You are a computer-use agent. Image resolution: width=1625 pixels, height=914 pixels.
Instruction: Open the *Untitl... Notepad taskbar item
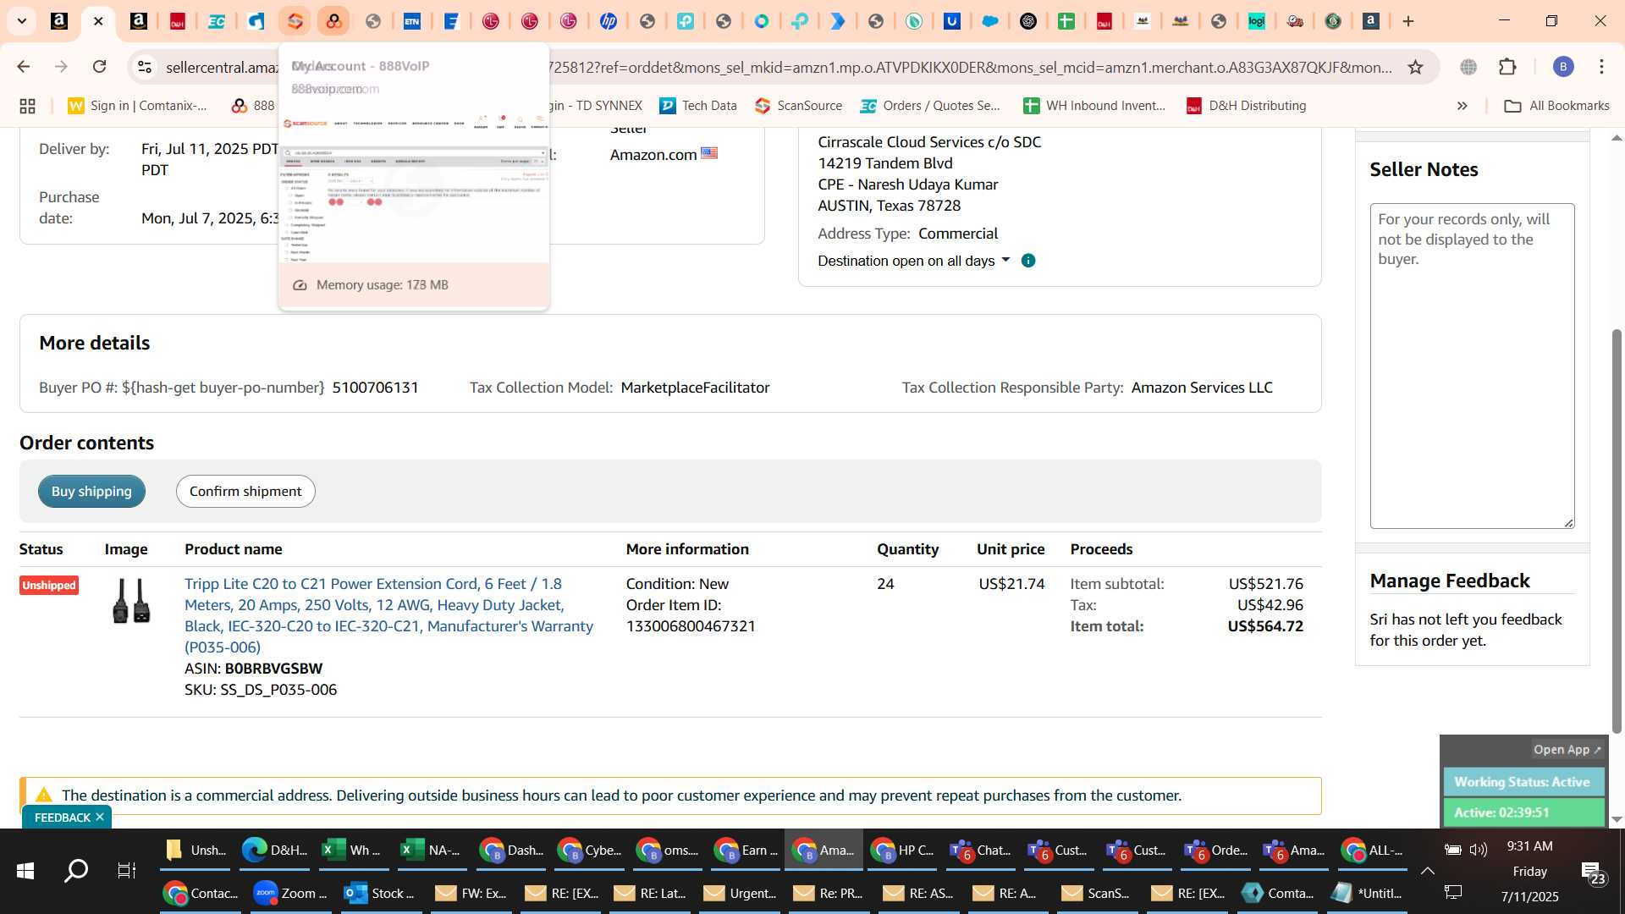[1367, 894]
